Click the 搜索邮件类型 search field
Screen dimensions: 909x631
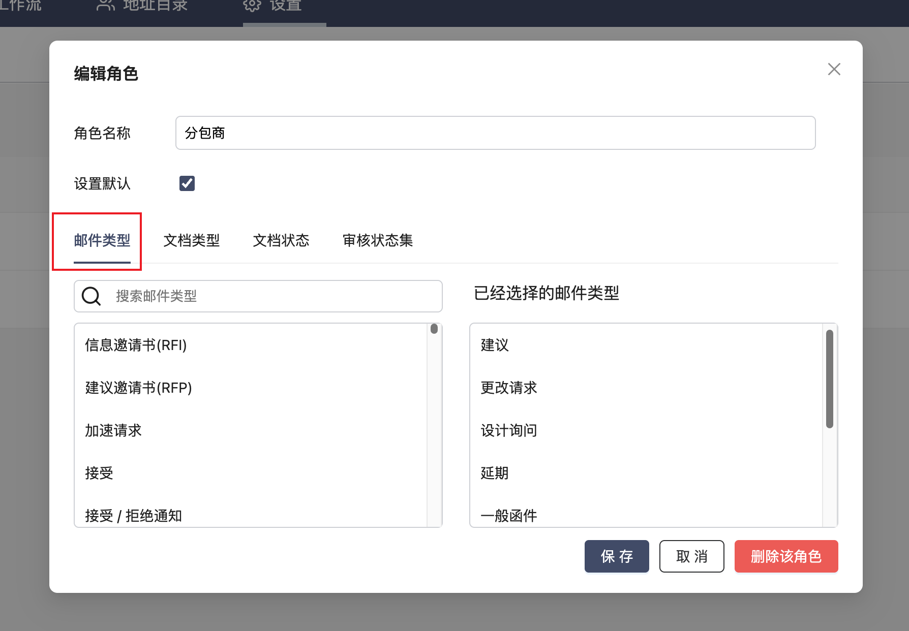pos(275,296)
